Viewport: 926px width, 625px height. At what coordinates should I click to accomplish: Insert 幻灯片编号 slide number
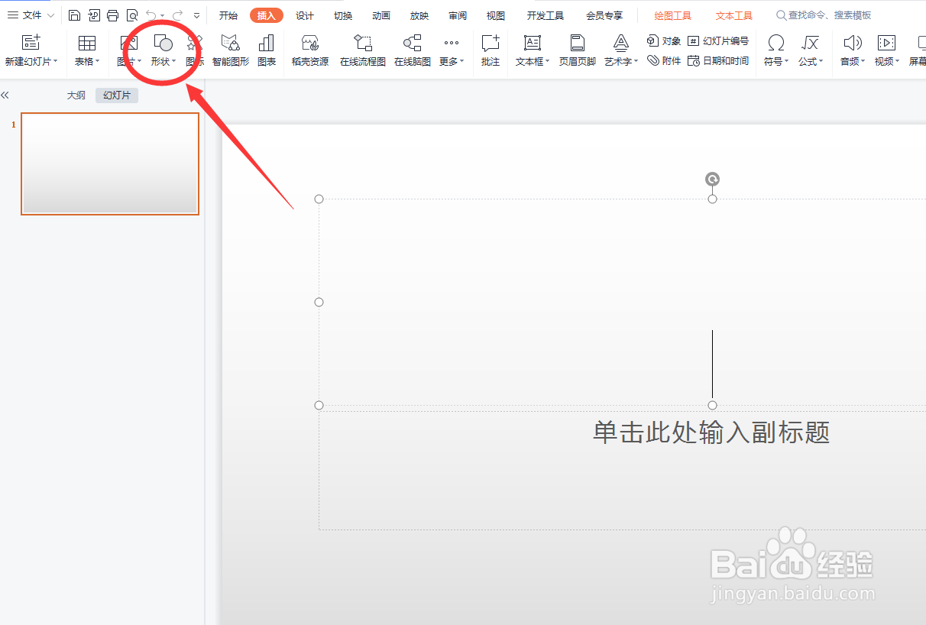point(718,40)
